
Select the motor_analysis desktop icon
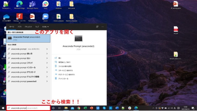coord(58,18)
